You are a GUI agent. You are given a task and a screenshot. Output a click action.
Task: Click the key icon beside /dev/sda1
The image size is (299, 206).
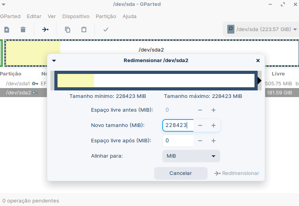tap(35, 83)
